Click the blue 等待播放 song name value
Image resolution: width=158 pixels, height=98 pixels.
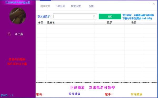pyautogui.click(x=74, y=94)
